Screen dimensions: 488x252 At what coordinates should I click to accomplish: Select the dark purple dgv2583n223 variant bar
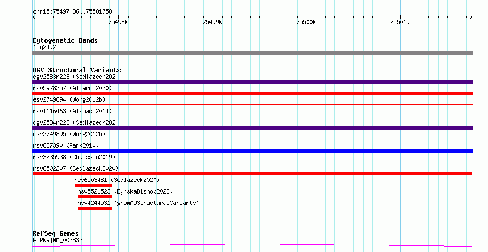(252, 82)
